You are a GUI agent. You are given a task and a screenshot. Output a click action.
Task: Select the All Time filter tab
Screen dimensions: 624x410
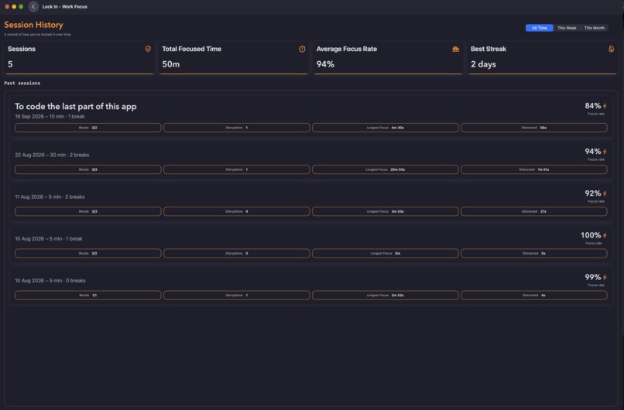(x=540, y=28)
